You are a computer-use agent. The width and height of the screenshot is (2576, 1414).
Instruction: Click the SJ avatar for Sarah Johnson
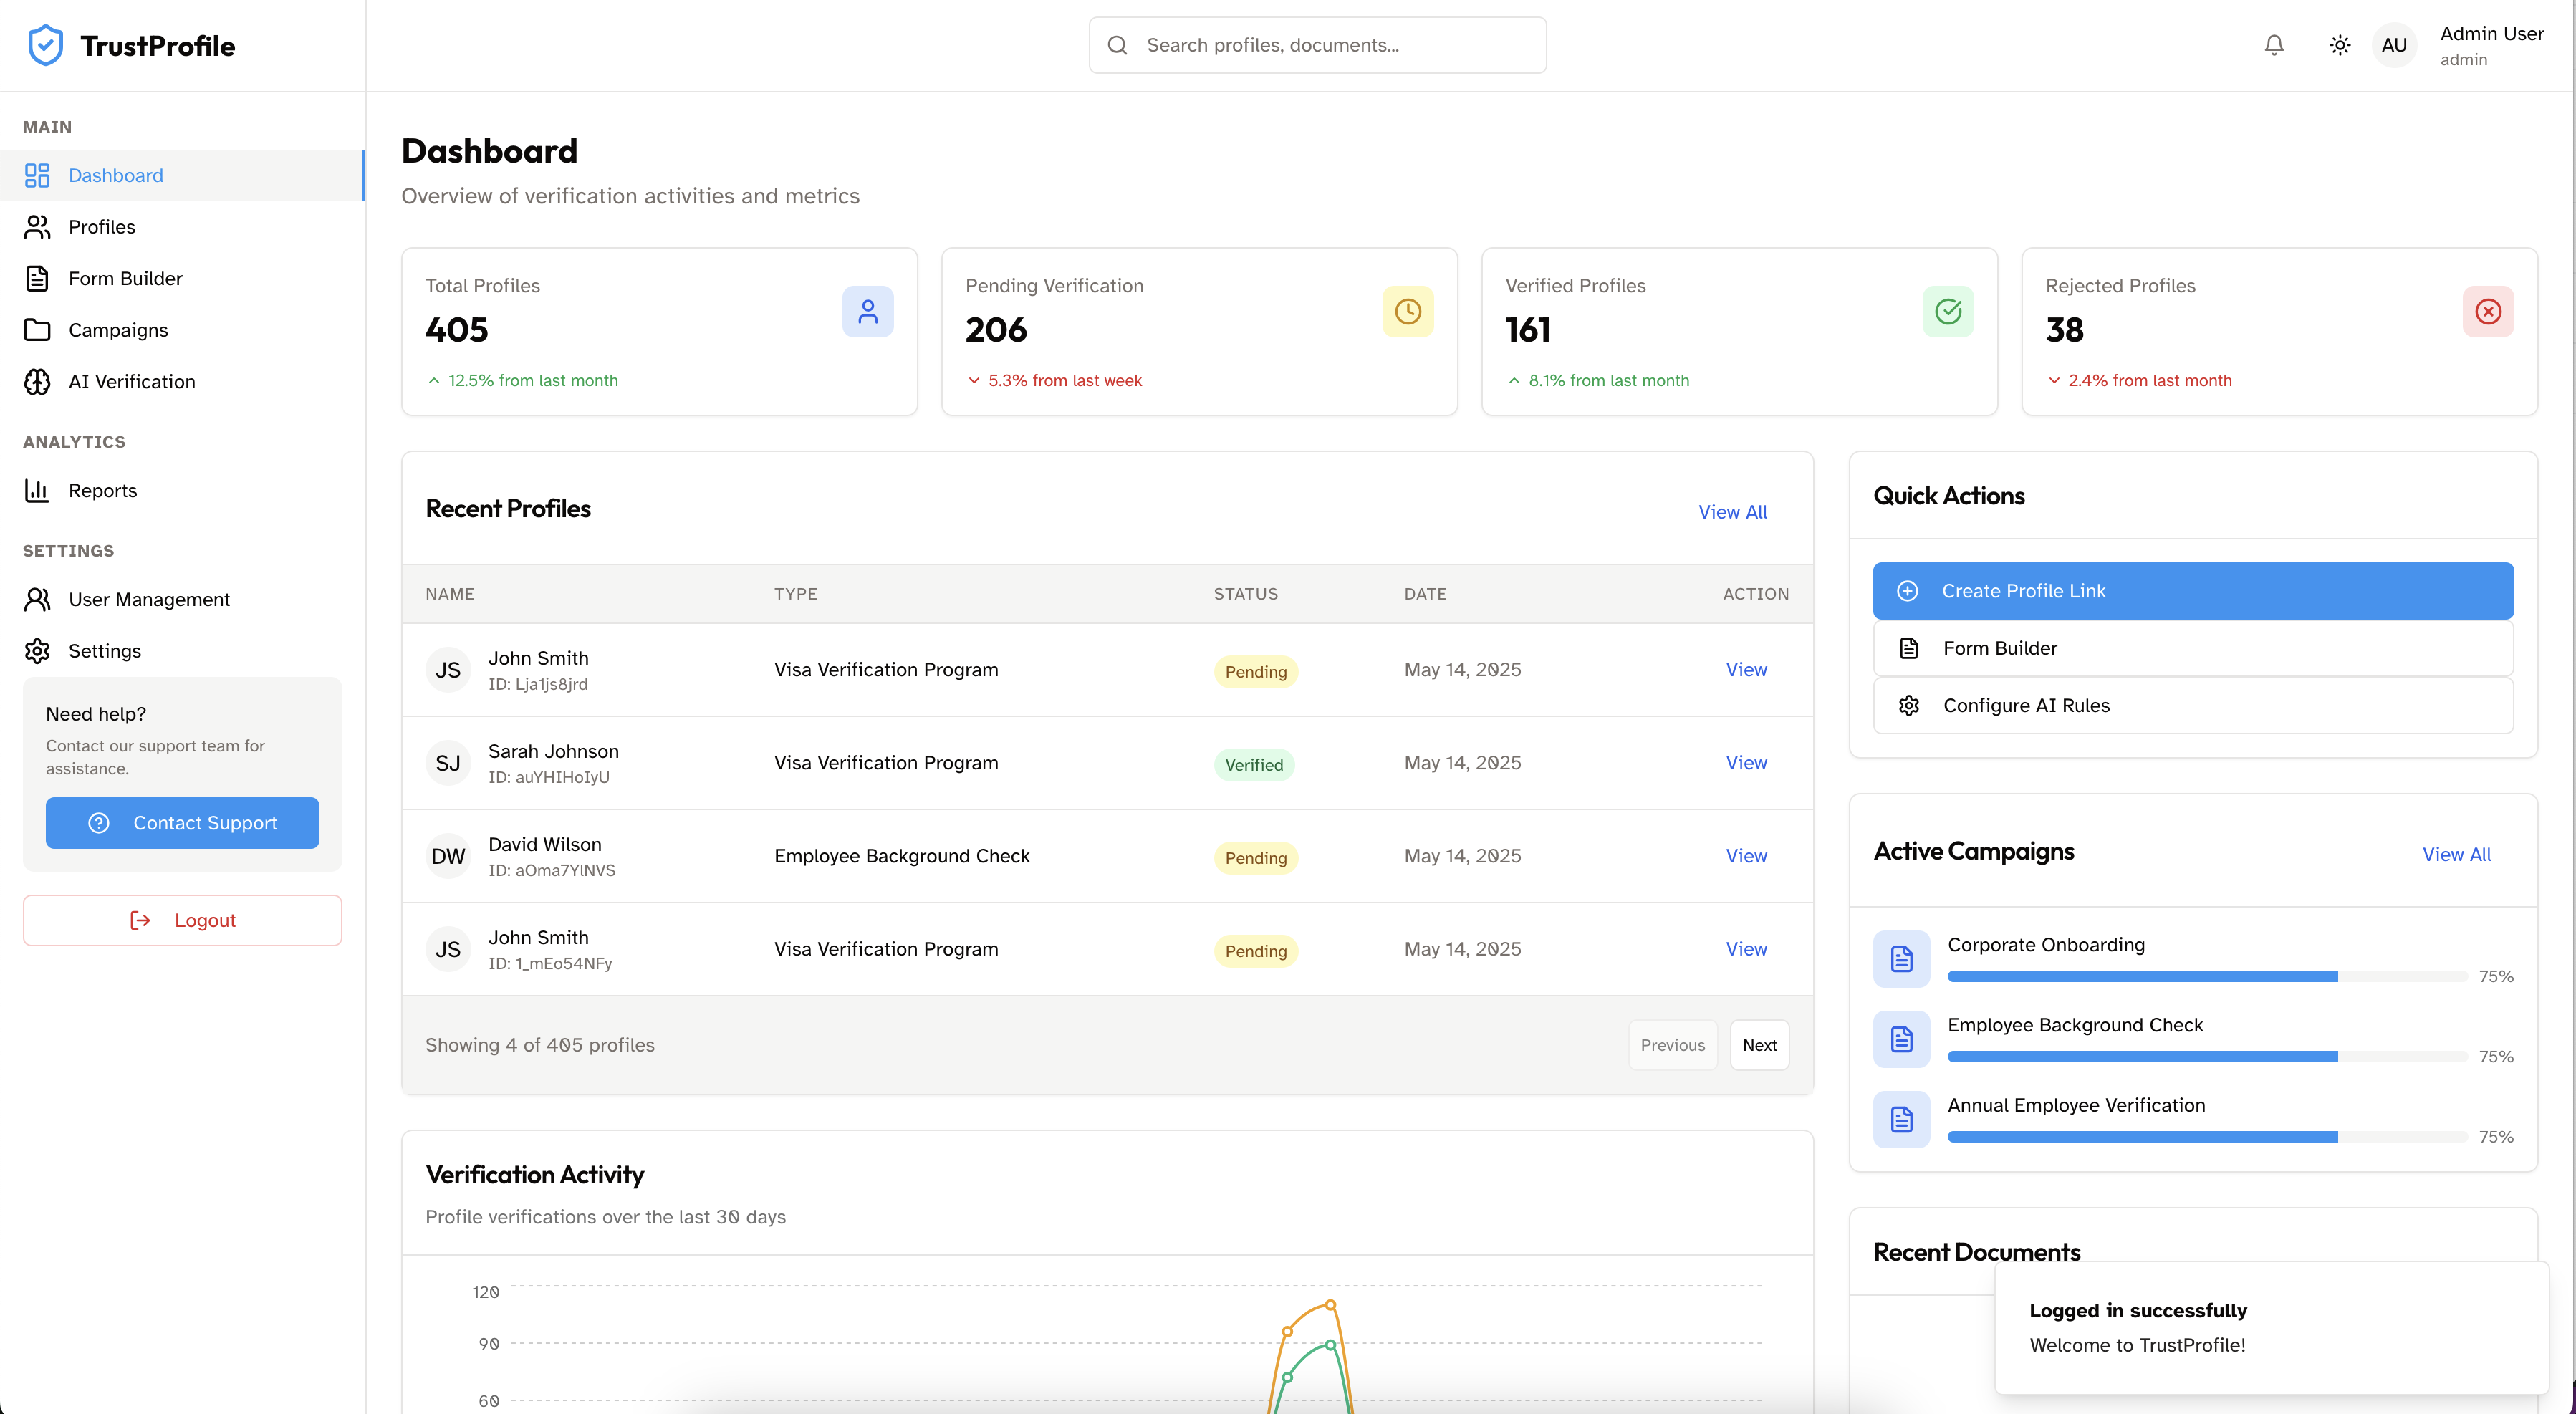(x=448, y=763)
